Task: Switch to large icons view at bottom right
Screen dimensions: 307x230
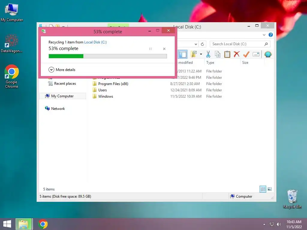Action: [270, 189]
